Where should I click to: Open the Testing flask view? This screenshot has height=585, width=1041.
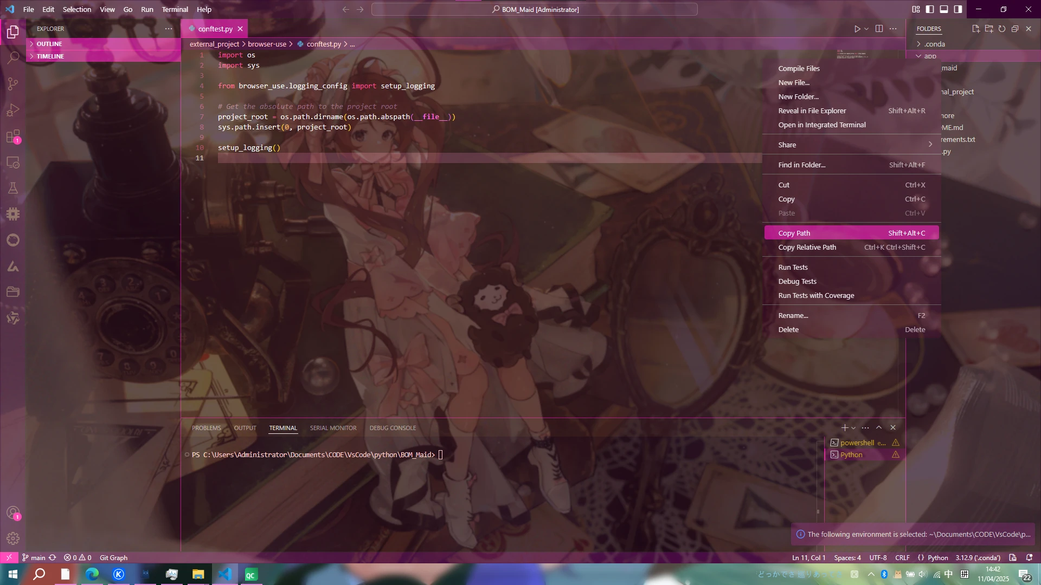[13, 188]
